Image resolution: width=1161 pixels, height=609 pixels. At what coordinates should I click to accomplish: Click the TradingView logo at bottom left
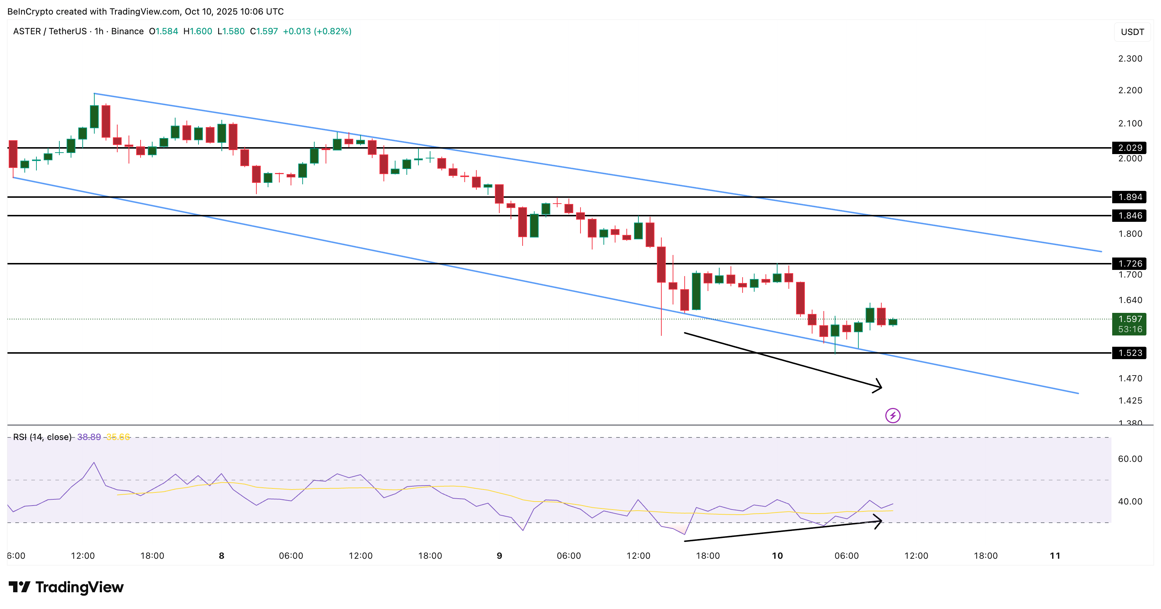point(68,588)
